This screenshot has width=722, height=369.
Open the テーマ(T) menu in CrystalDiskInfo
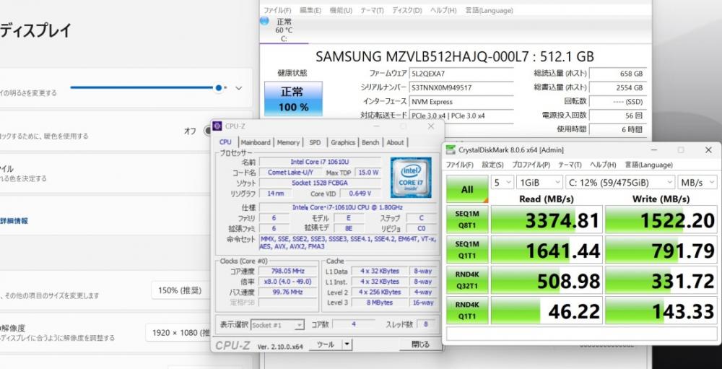[x=372, y=10]
